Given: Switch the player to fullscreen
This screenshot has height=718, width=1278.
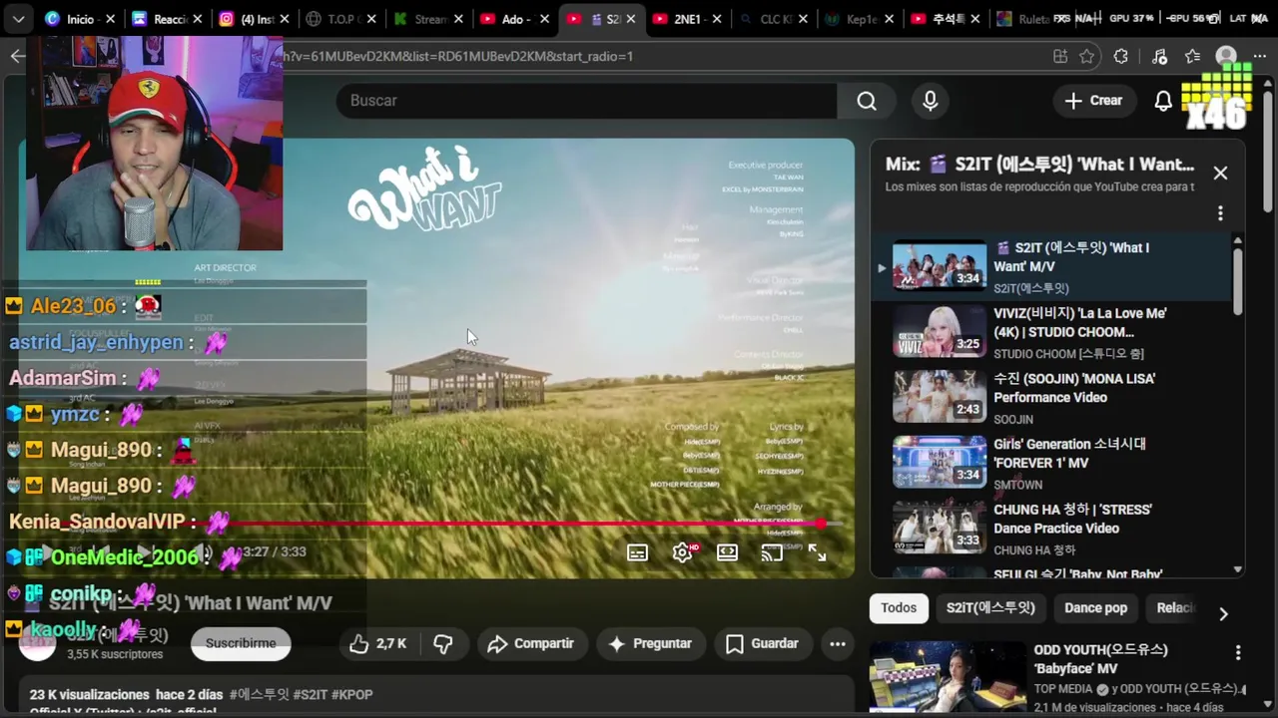Looking at the screenshot, I should (817, 552).
